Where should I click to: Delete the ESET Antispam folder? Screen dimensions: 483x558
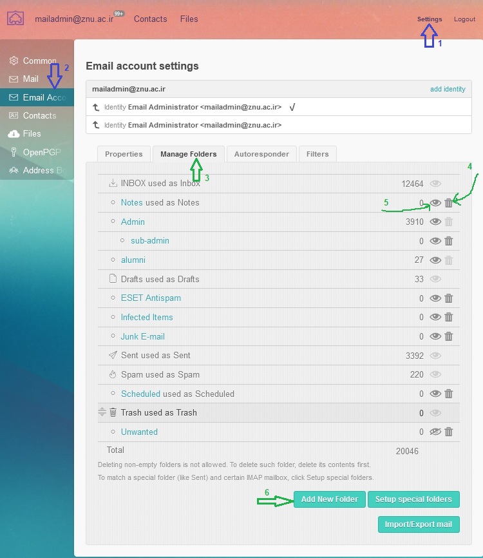click(x=448, y=298)
